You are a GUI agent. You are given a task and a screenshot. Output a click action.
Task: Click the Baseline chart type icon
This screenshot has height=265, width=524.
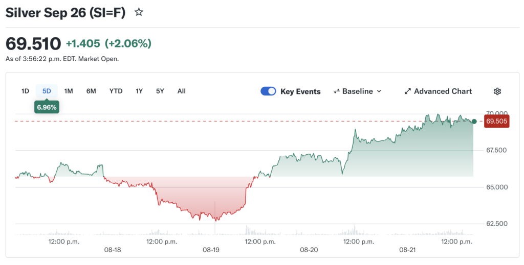(x=337, y=91)
